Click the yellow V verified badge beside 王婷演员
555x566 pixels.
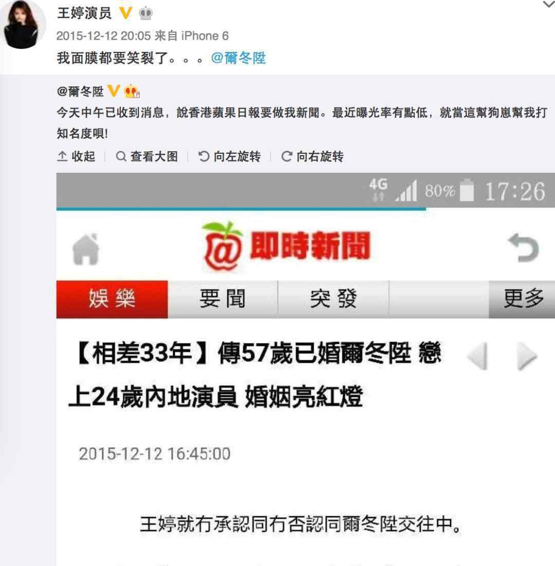[125, 13]
